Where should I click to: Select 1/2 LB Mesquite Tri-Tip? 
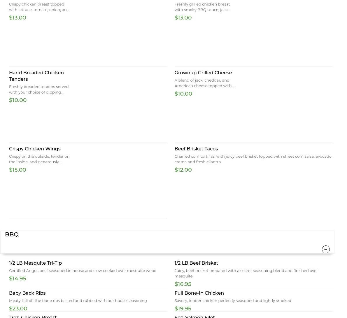click(35, 263)
